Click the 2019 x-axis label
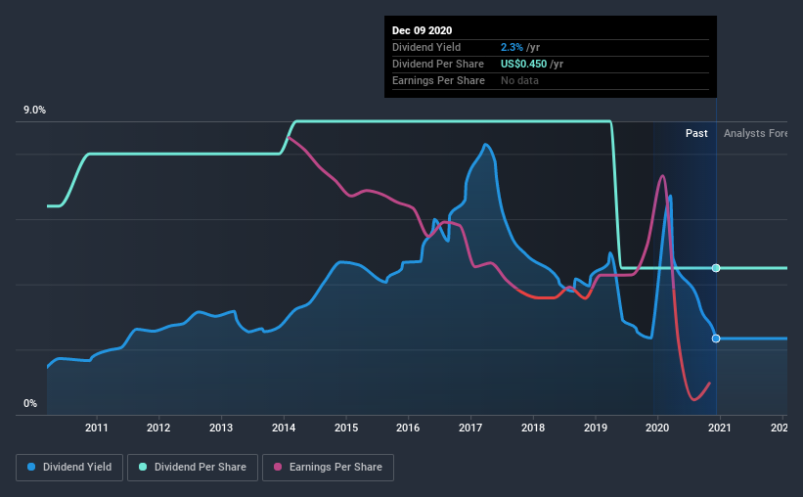This screenshot has width=803, height=497. (x=596, y=428)
